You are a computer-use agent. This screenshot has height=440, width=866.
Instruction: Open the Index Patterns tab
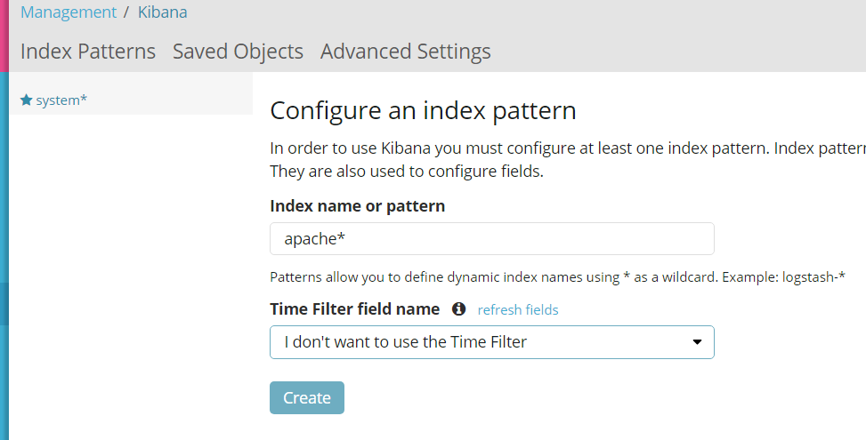coord(88,52)
